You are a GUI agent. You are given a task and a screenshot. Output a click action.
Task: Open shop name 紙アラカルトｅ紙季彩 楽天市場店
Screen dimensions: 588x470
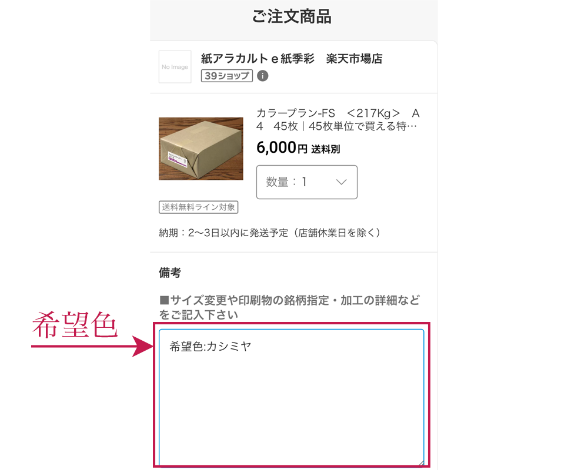292,59
